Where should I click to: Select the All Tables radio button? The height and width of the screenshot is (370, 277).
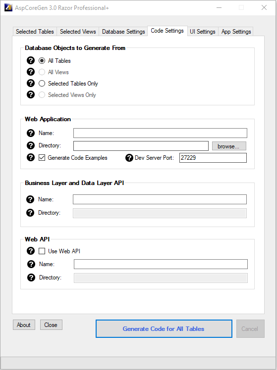pyautogui.click(x=42, y=61)
